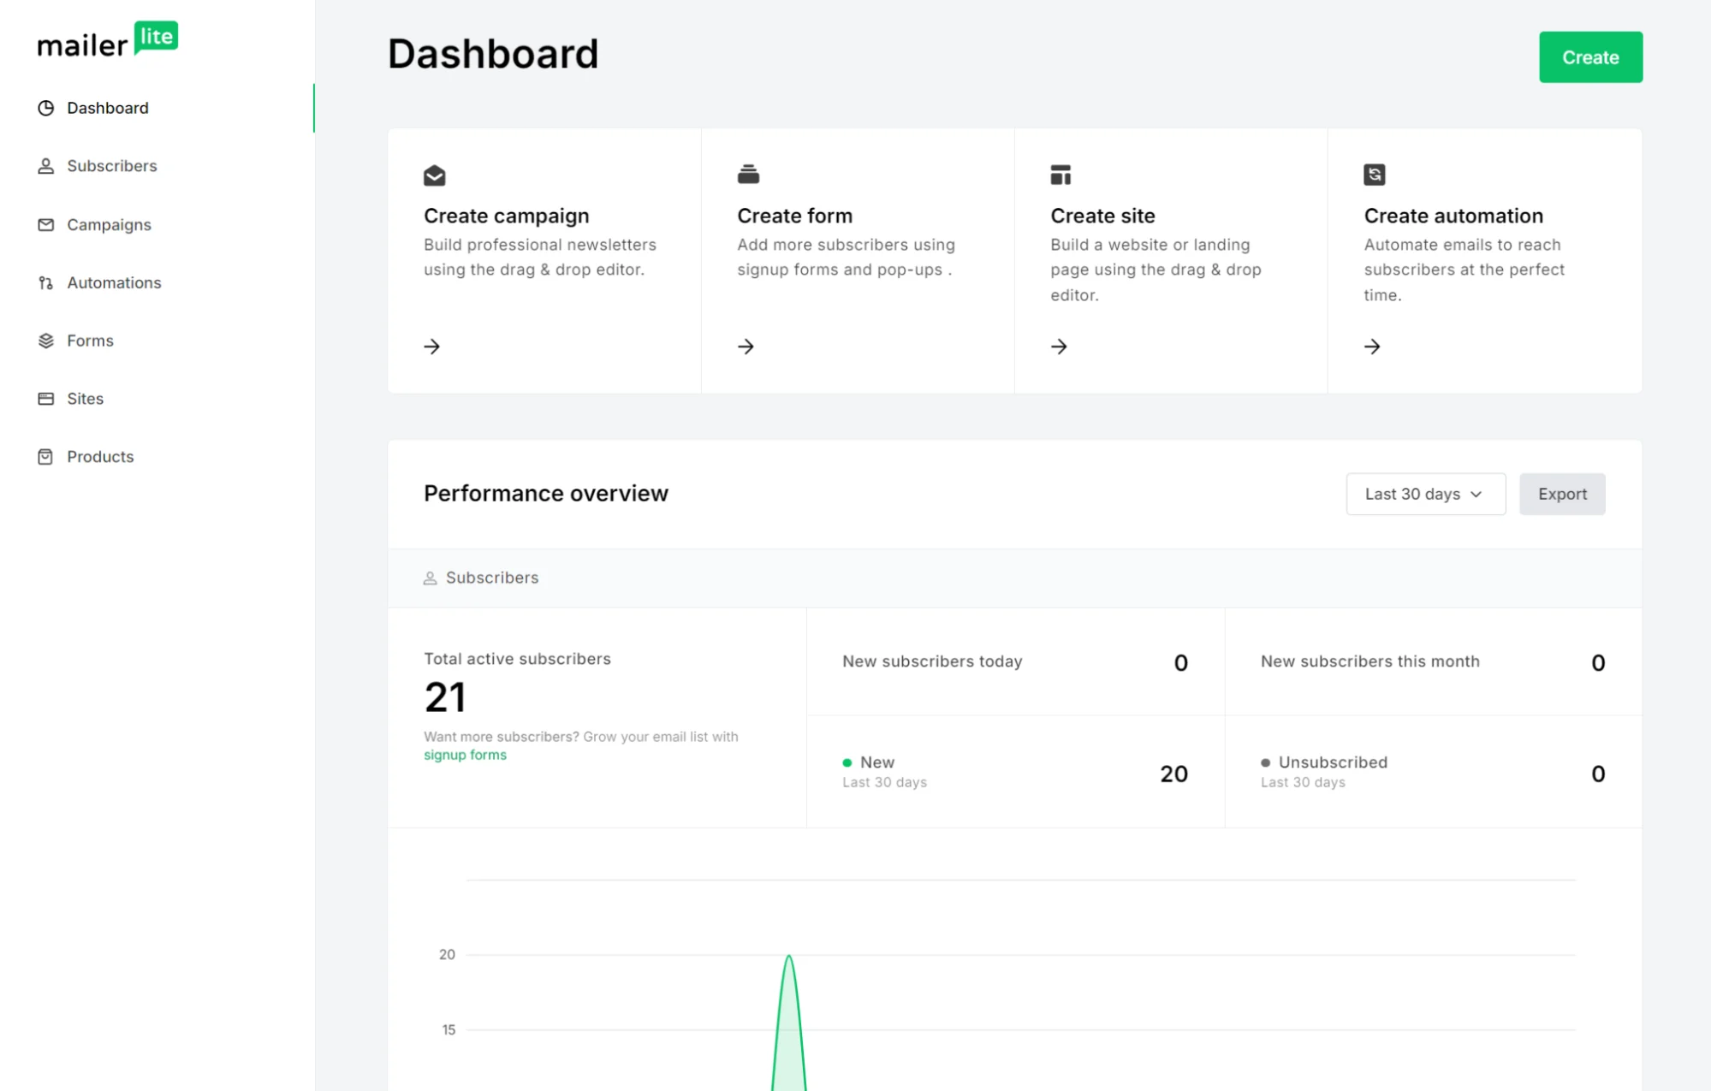Click the Dashboard clock icon in sidebar
Viewport: 1711px width, 1091px height.
46,108
